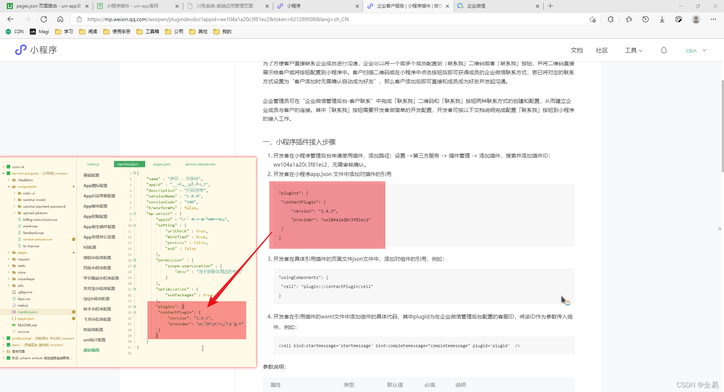Viewport: 724px width, 392px height.
Task: Select manifest.json in the project tree
Action: [x=28, y=312]
